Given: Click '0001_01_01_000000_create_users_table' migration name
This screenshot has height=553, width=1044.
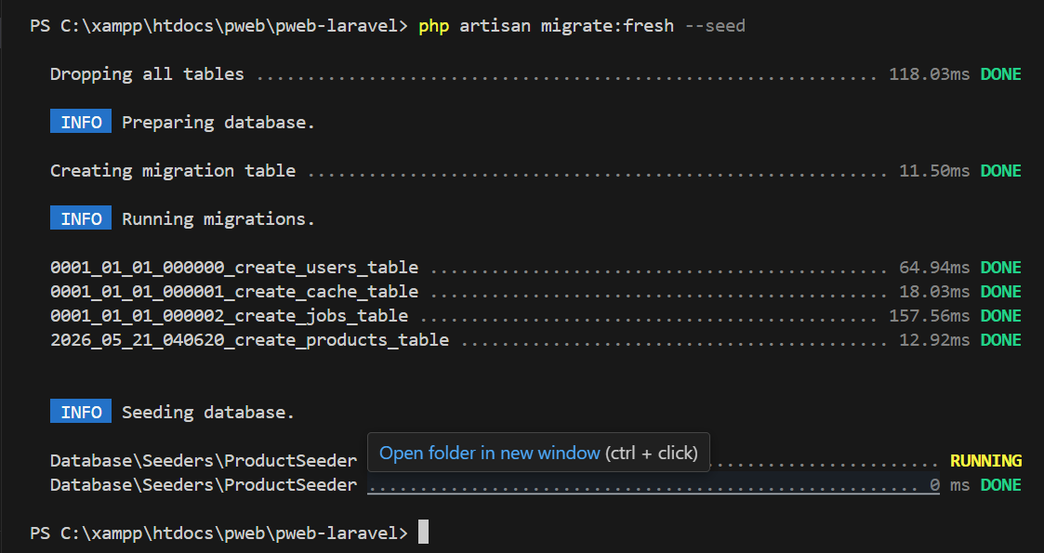Looking at the screenshot, I should tap(234, 268).
